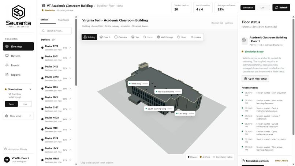Click the Events bell icon
This screenshot has height=166, width=295.
(x=7, y=65)
